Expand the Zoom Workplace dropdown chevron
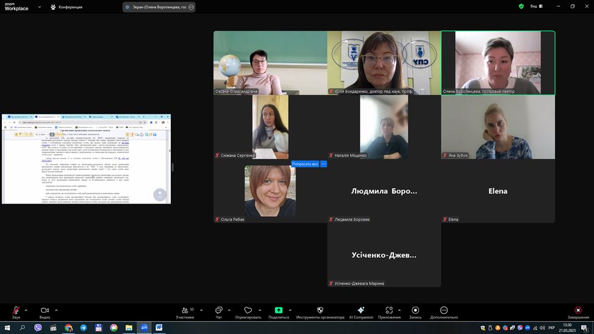This screenshot has width=594, height=334. click(40, 7)
